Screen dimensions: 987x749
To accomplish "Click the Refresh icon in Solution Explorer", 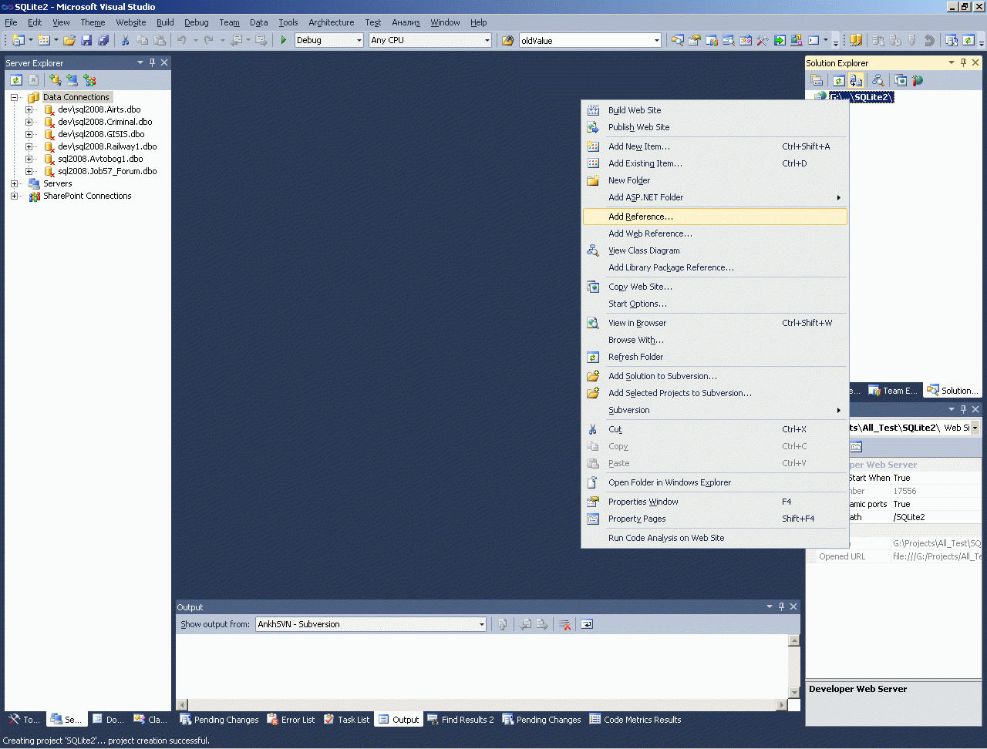I will [x=838, y=80].
